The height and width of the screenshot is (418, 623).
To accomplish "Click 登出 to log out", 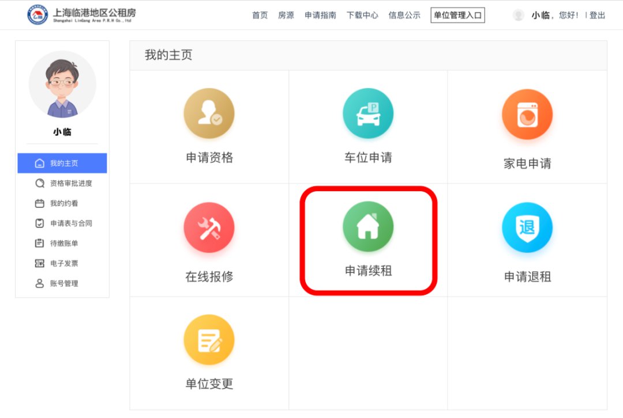I will coord(597,15).
